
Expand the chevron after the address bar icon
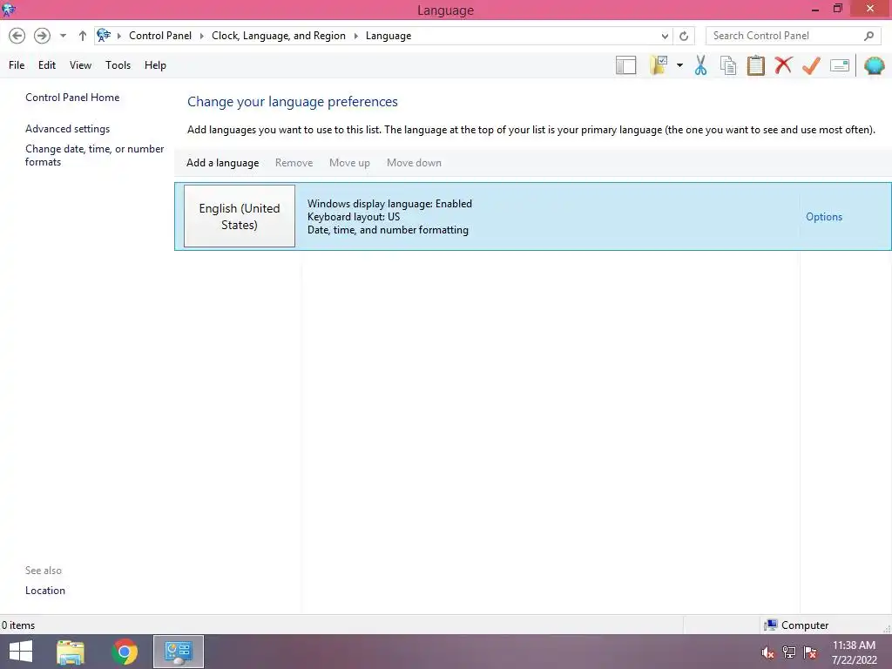coord(118,36)
